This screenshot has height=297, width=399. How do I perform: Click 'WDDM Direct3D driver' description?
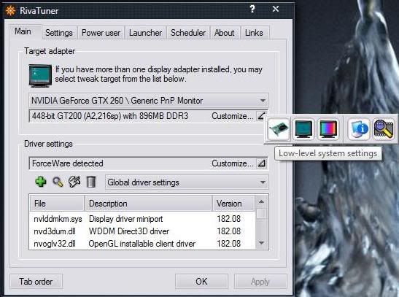tap(129, 231)
